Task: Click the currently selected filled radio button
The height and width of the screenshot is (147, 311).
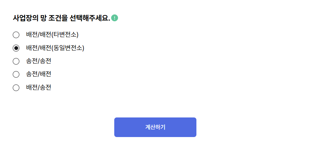Action: coord(16,48)
